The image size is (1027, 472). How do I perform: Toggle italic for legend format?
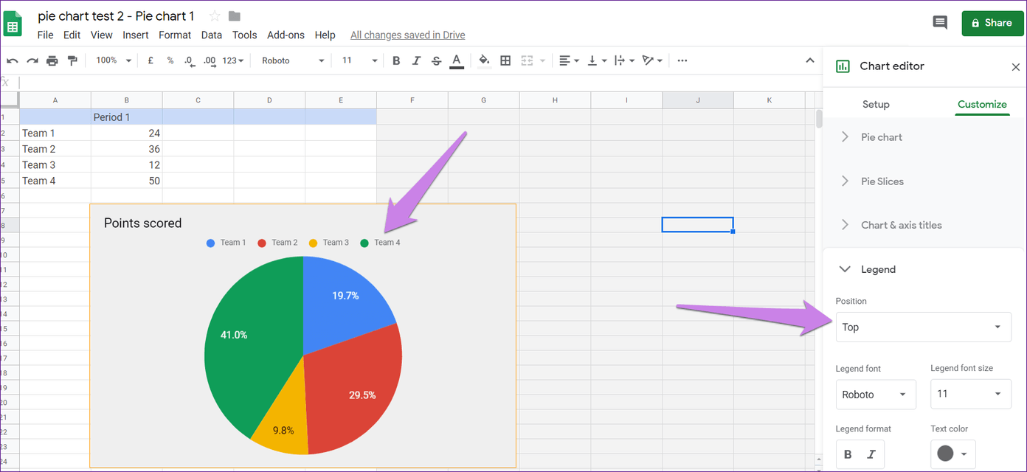tap(871, 454)
